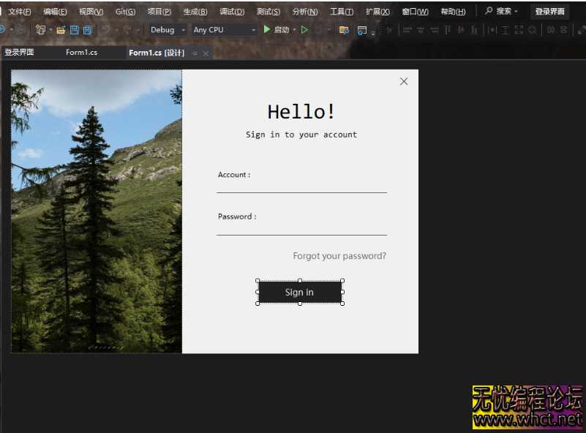Select the Align Tops layout icon
586x433 pixels.
[x=447, y=30]
